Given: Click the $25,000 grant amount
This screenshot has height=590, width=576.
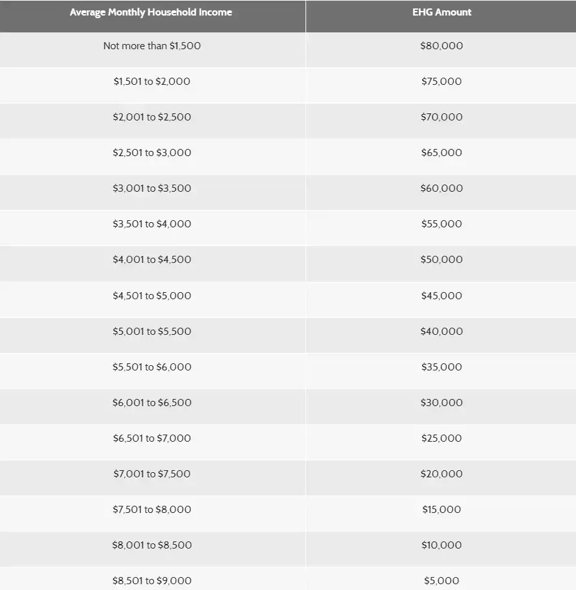Looking at the screenshot, I should click(441, 438).
